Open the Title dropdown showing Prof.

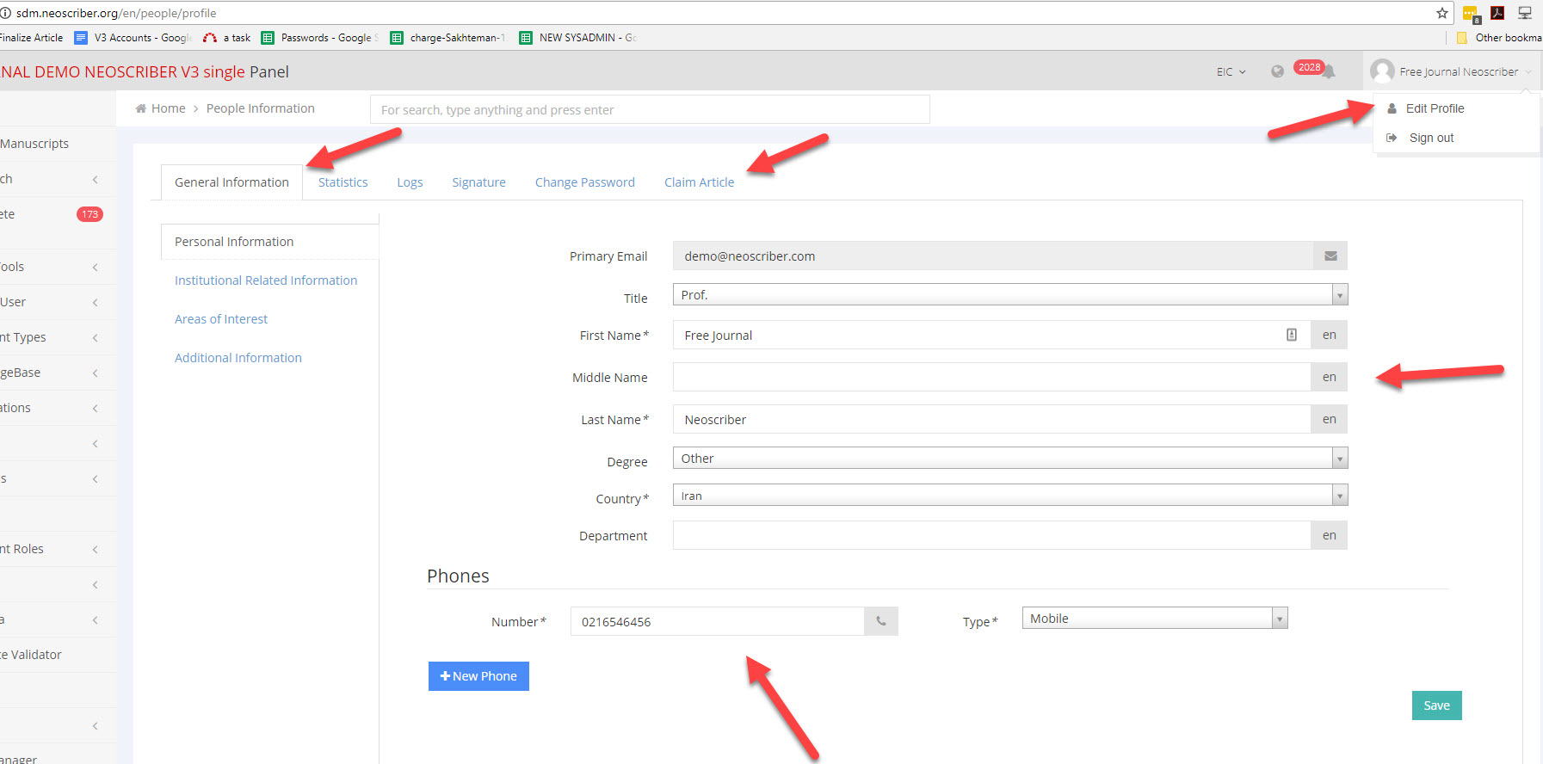coord(1010,294)
